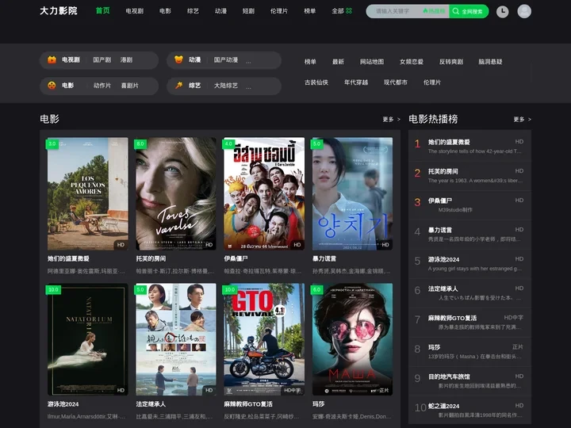Open the 游泳池2024 Natatorium poster
571x428 pixels.
[x=88, y=339]
